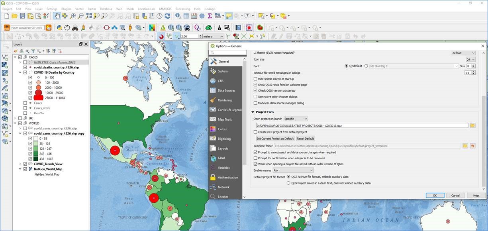Screen dimensions: 488x231
Task: Open the Plugins menu
Action: 66,9
